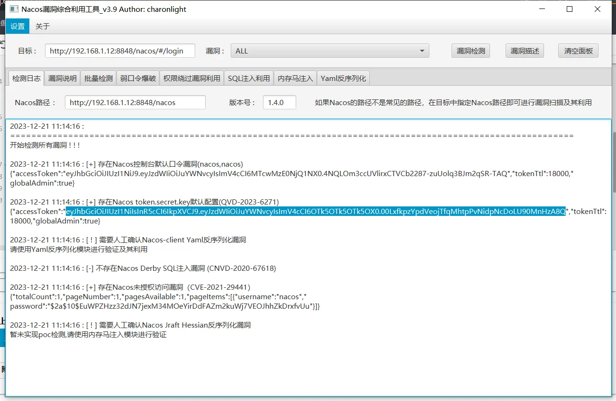Open the 设置 menu
The height and width of the screenshot is (401, 616).
pyautogui.click(x=17, y=26)
